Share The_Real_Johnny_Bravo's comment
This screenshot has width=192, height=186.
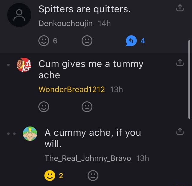pos(179,131)
